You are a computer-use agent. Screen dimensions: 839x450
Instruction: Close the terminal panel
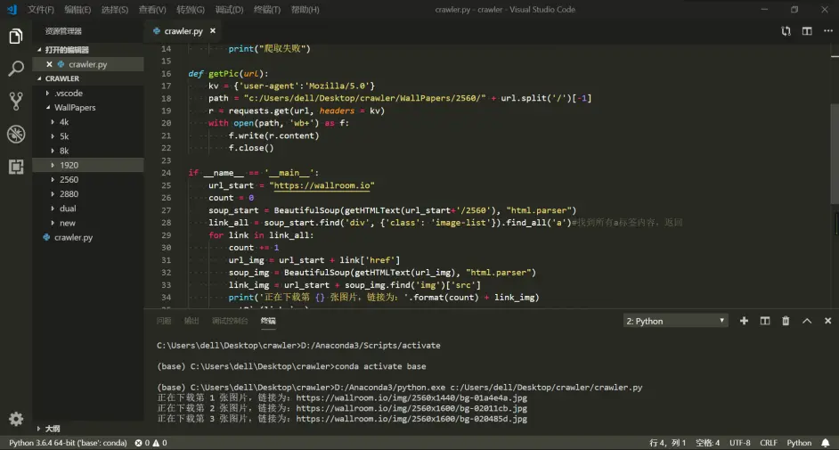[827, 321]
